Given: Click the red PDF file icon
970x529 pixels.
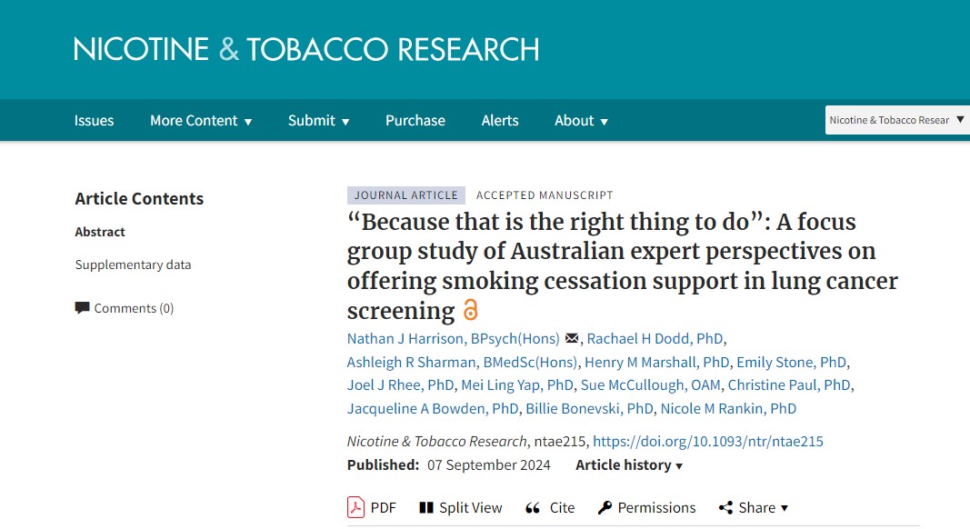Looking at the screenshot, I should pyautogui.click(x=355, y=507).
